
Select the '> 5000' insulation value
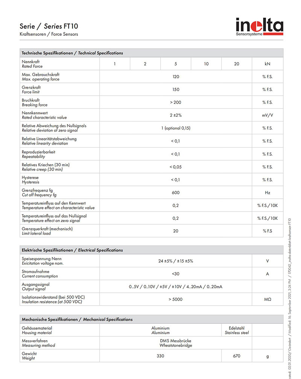pos(176,299)
